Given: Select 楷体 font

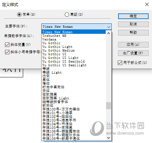Looking at the screenshot, I should [74, 83].
